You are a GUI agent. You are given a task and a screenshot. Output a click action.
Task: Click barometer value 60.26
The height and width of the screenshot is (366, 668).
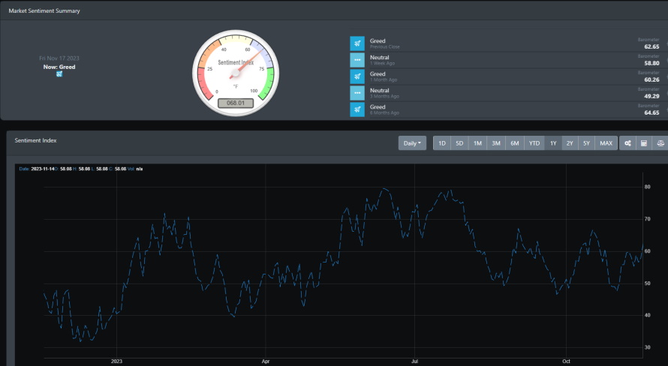coord(651,80)
